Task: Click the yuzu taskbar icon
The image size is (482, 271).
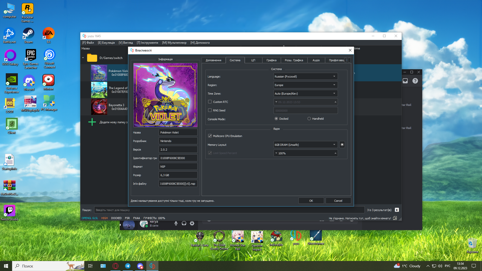Action: pyautogui.click(x=153, y=266)
